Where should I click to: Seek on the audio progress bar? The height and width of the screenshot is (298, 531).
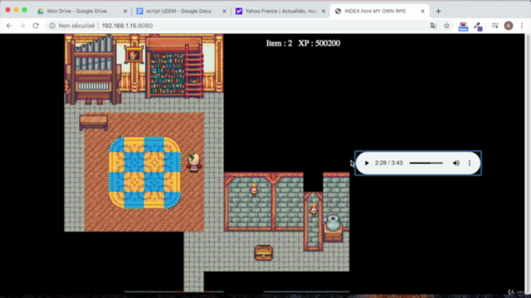(426, 163)
